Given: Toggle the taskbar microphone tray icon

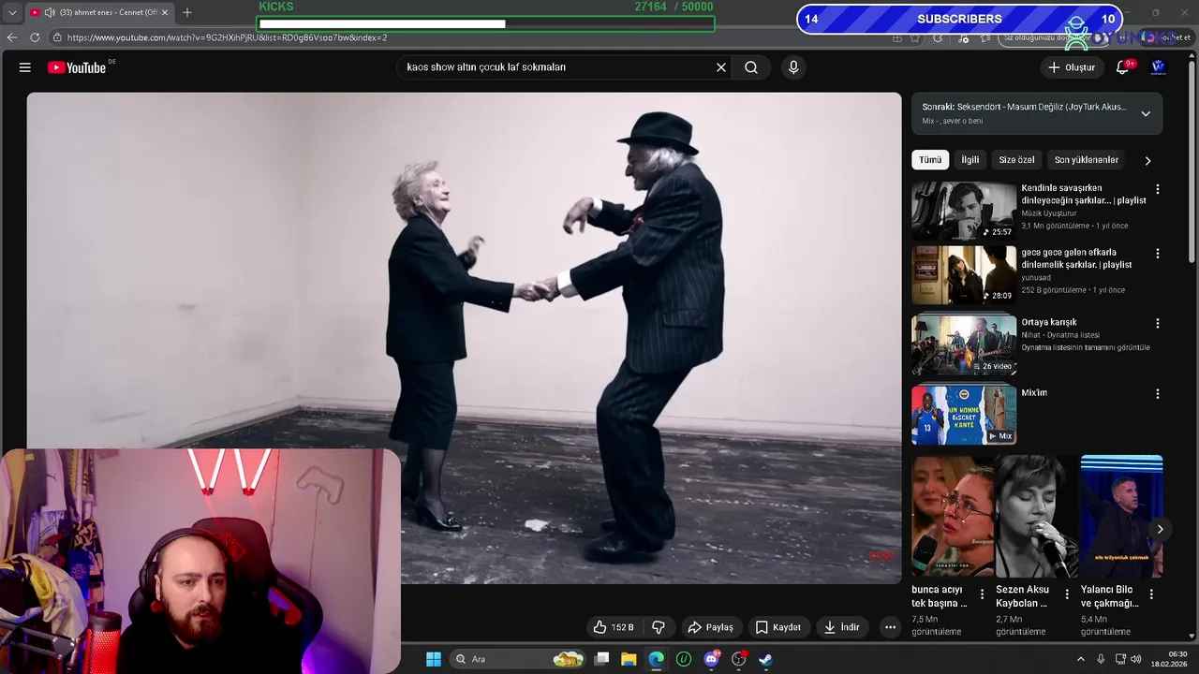Looking at the screenshot, I should (1101, 659).
